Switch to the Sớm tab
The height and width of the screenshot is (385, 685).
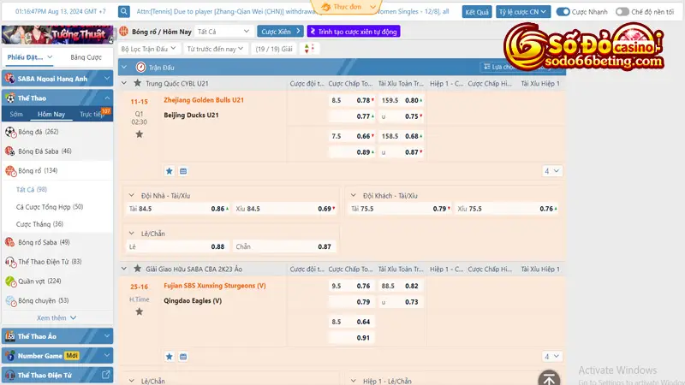point(16,114)
